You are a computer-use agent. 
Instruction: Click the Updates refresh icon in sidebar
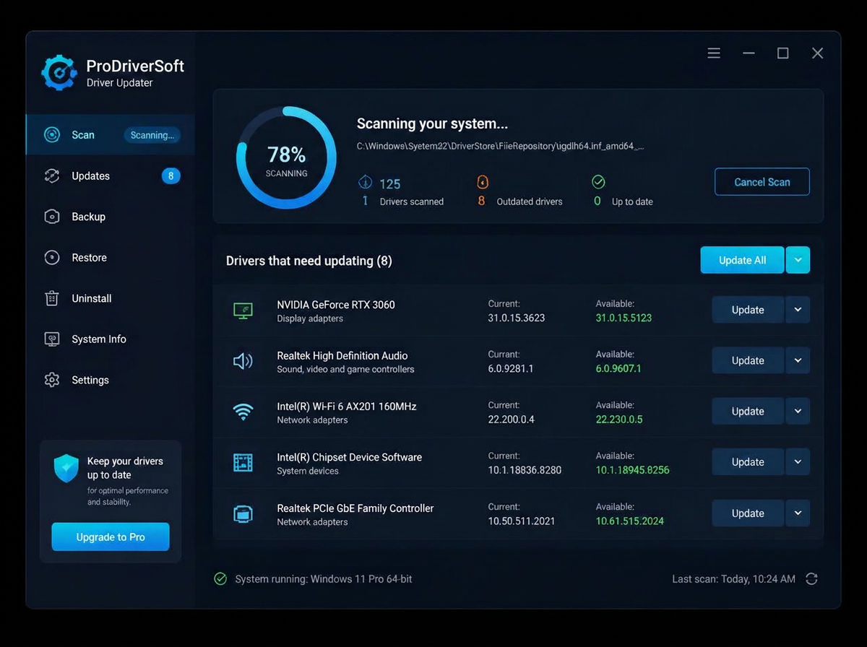(x=51, y=175)
